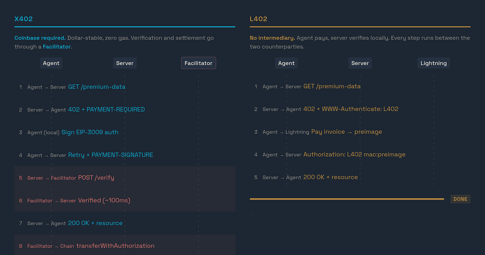Click the Server box in X402 diagram
The image size is (485, 255).
pos(125,63)
